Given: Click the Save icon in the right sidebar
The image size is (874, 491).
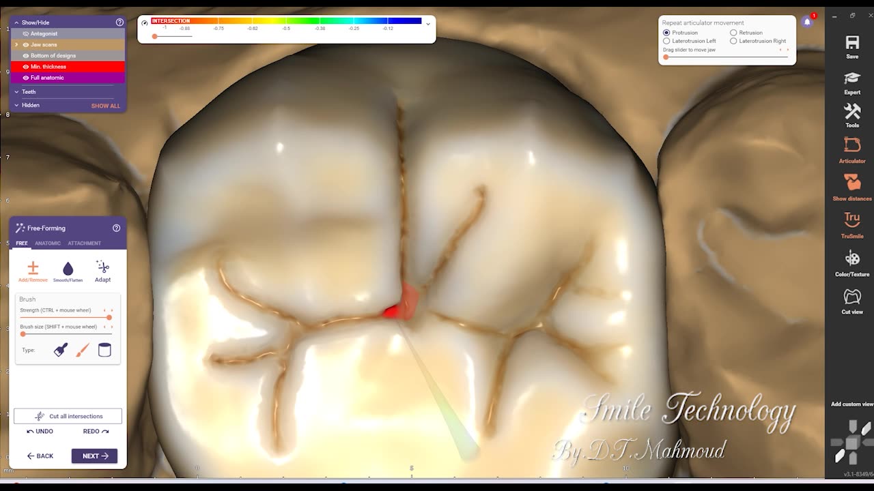Looking at the screenshot, I should click(x=852, y=43).
